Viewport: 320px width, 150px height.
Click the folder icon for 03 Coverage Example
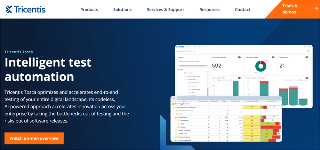click(x=174, y=104)
